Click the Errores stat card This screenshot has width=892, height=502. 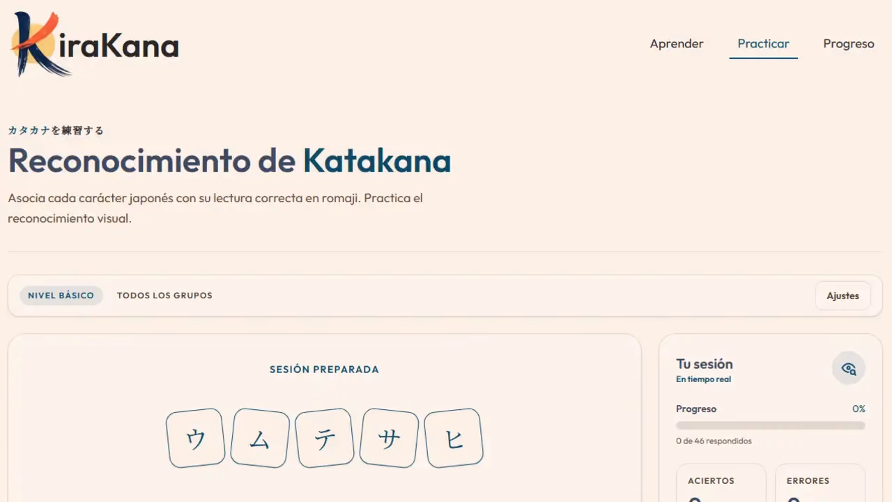820,483
